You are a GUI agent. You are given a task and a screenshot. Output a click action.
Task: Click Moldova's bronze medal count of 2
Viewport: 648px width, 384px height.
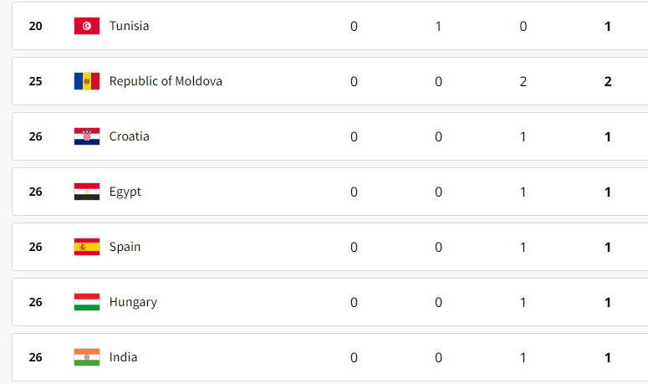(523, 81)
